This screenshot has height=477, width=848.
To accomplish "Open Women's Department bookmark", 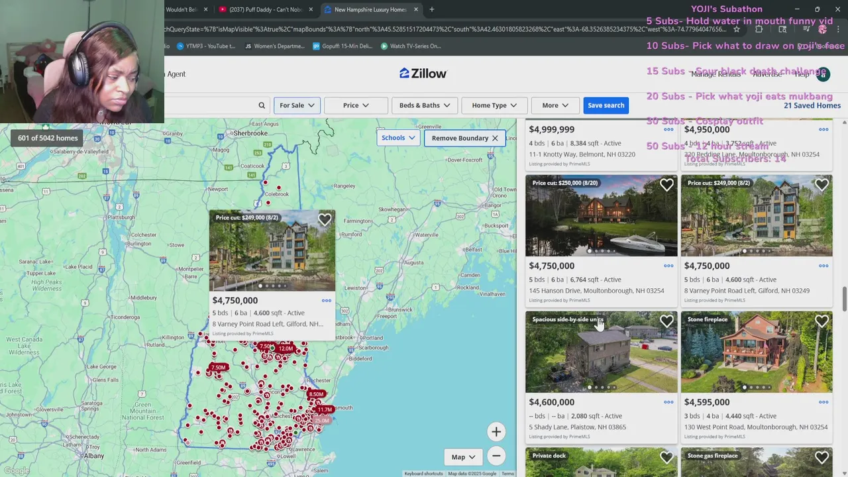I will (274, 46).
